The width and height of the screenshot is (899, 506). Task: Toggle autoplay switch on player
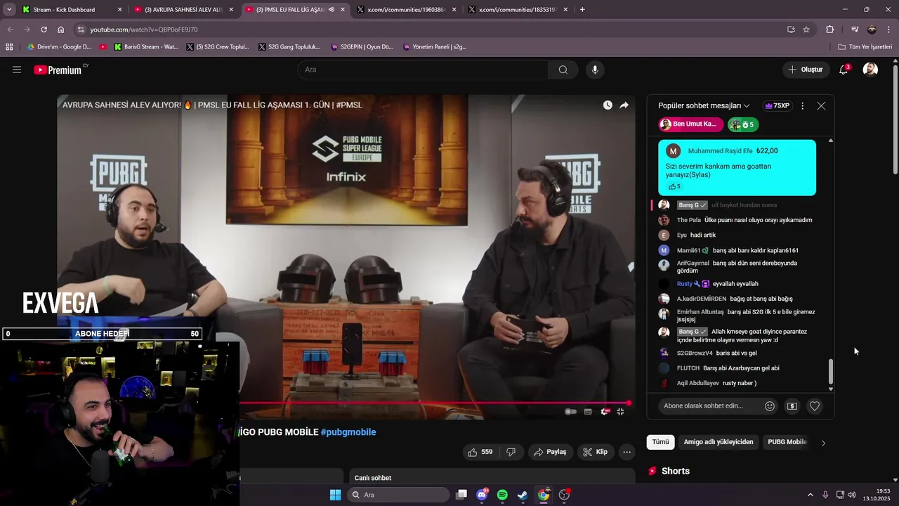(x=571, y=412)
